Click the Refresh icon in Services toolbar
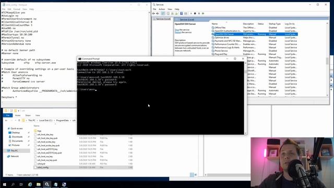Screen dimensions: 334x188 [172, 14]
